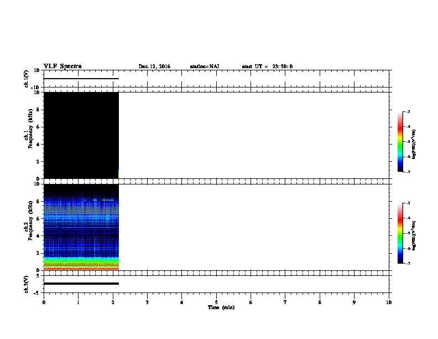Click the "station=NAI" header label

coord(205,66)
